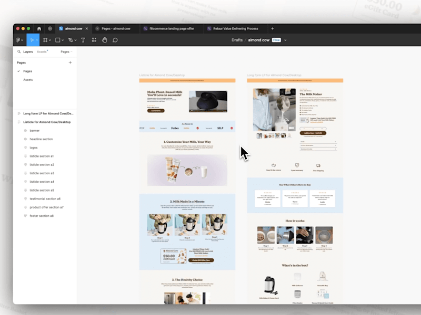421x315 pixels.
Task: Select the Hand tool
Action: coord(104,40)
